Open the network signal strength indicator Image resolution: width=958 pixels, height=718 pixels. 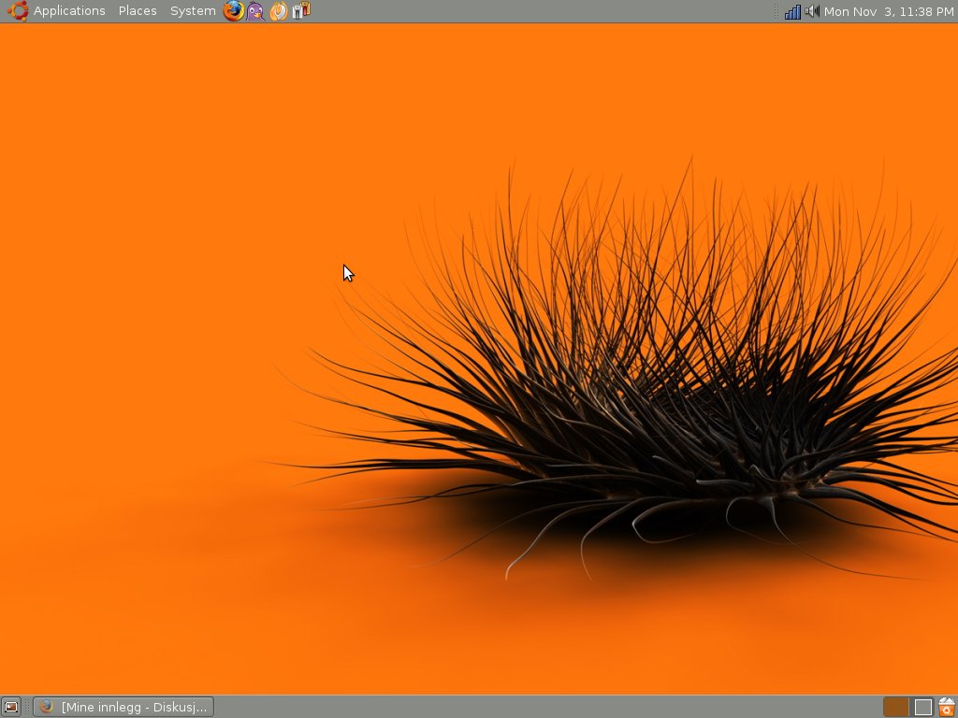pyautogui.click(x=792, y=11)
